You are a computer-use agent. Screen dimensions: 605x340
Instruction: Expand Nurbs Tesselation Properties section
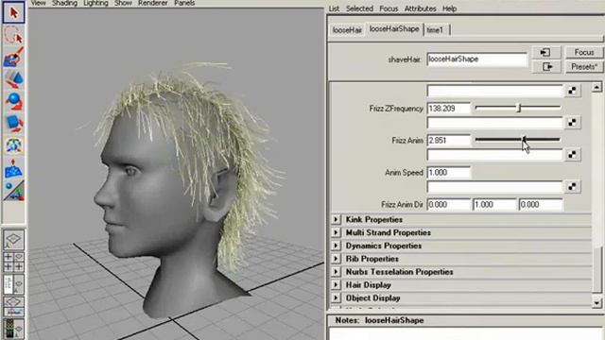click(336, 272)
